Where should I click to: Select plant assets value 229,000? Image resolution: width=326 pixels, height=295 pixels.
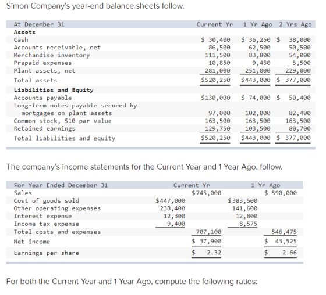(298, 70)
